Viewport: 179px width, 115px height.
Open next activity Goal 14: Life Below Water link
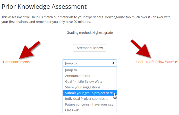[155, 62]
